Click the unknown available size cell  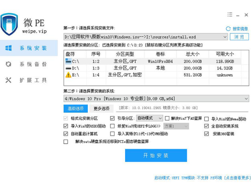[225, 75]
